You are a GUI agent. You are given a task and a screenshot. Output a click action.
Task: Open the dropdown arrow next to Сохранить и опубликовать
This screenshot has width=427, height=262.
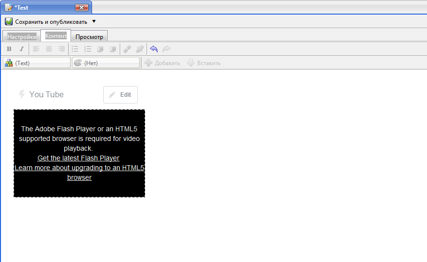(94, 21)
